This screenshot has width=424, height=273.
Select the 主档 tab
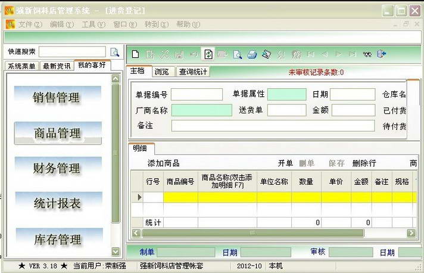tap(138, 71)
